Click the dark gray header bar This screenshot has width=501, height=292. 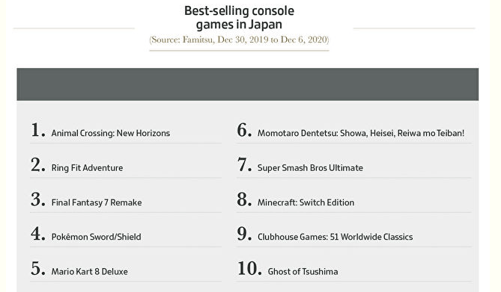tap(248, 84)
